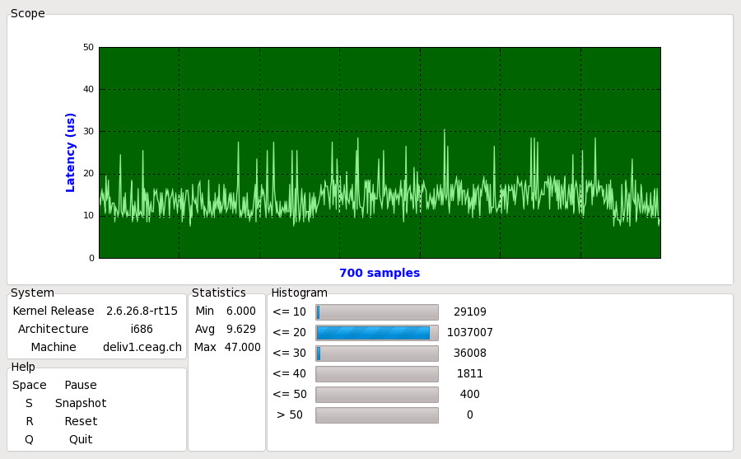Click the 'Architecture' label
The width and height of the screenshot is (741, 459).
click(x=54, y=329)
